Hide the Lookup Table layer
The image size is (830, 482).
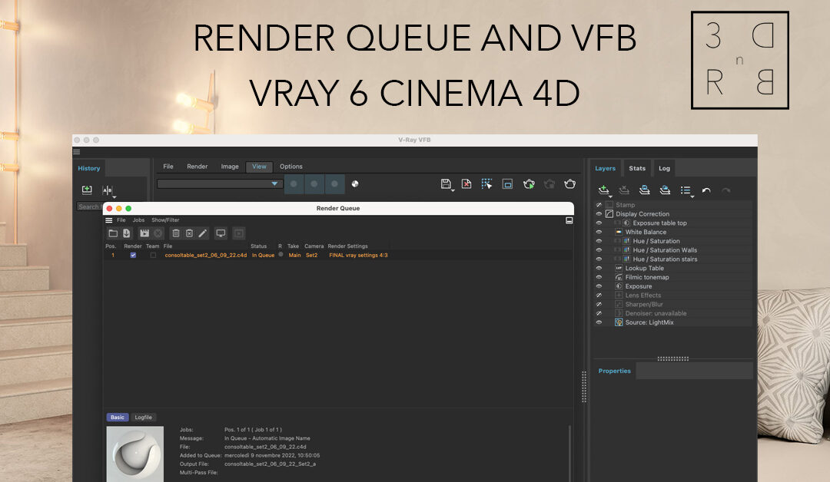[599, 268]
